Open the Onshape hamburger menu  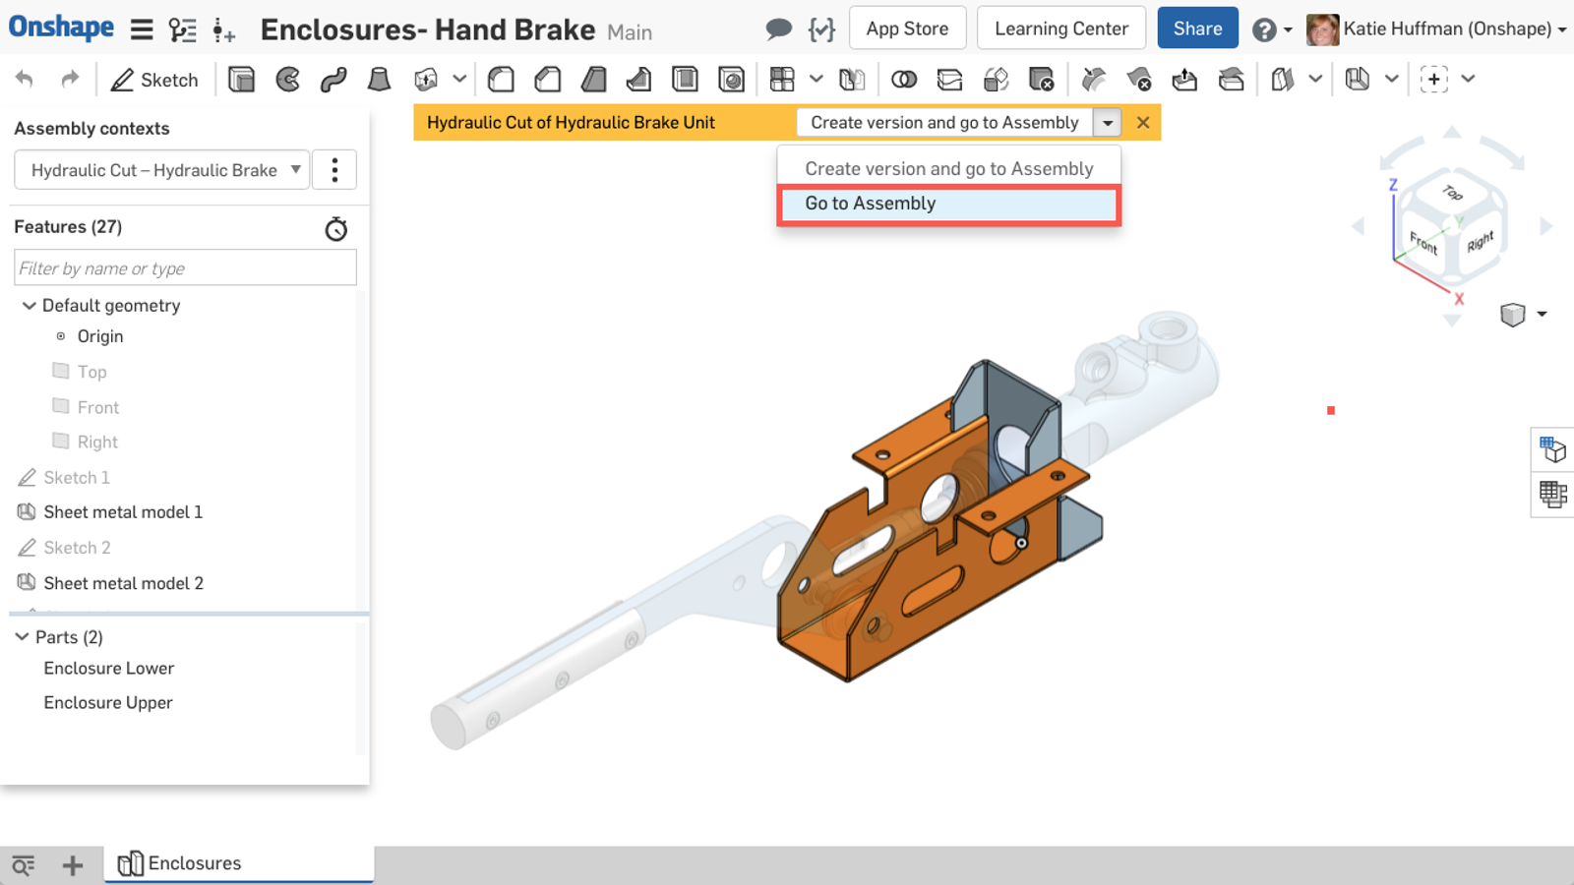coord(142,29)
